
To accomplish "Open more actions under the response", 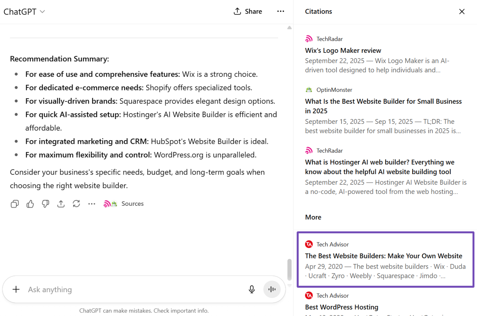I will 91,204.
